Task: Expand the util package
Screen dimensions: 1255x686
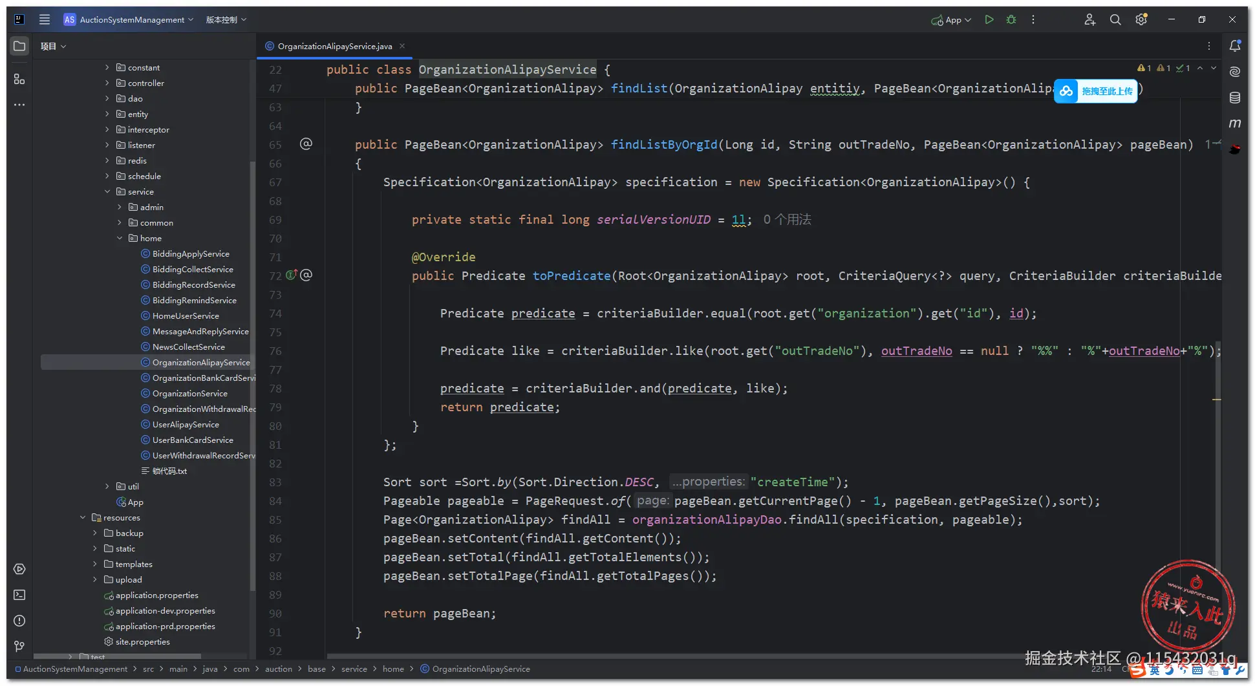Action: (x=107, y=486)
